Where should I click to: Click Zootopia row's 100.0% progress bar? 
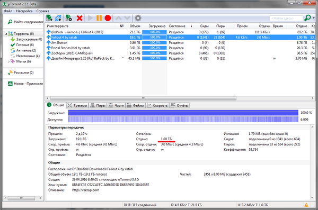pos(155,53)
